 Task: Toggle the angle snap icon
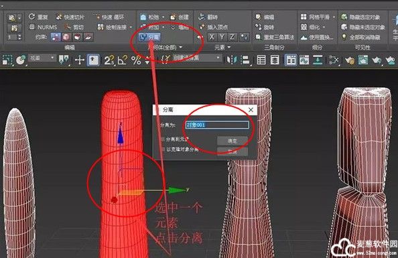(x=123, y=60)
